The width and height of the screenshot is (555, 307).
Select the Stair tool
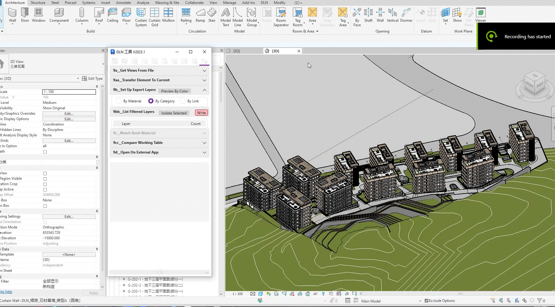click(212, 16)
